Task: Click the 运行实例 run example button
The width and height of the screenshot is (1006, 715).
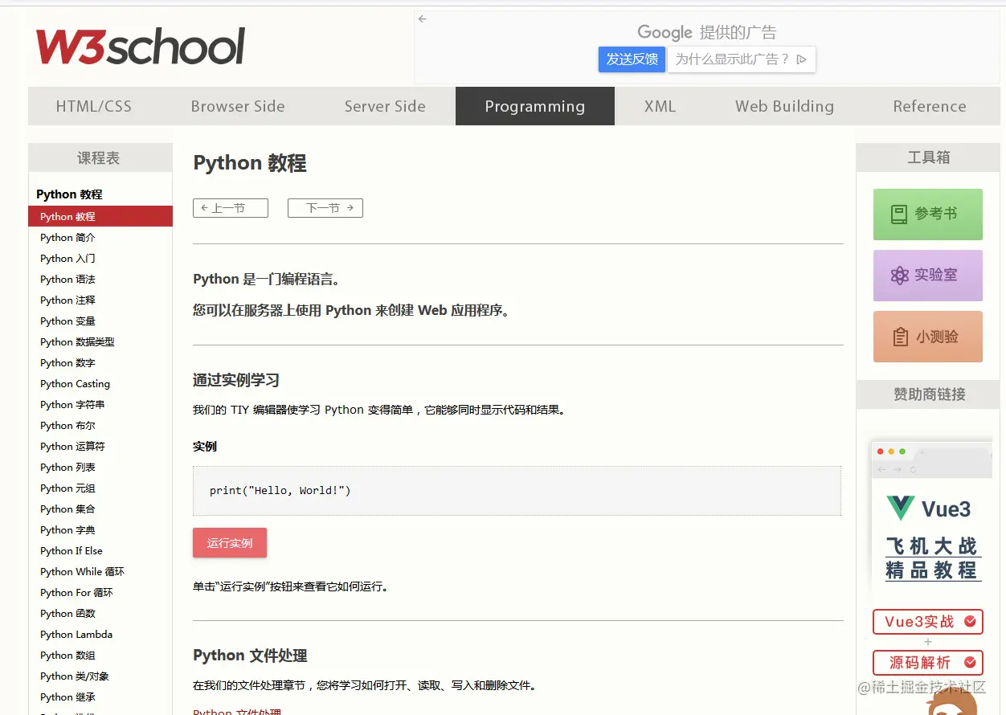Action: click(230, 543)
